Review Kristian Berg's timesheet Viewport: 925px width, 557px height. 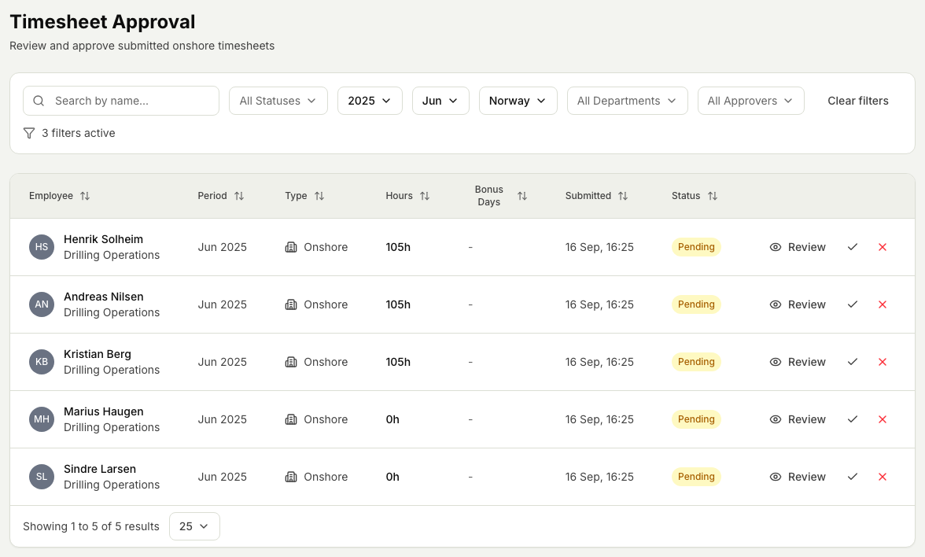[x=798, y=362]
